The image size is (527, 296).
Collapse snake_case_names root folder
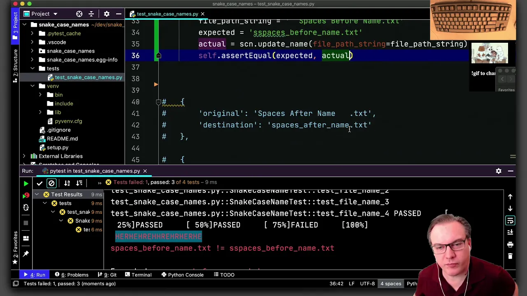pos(24,25)
